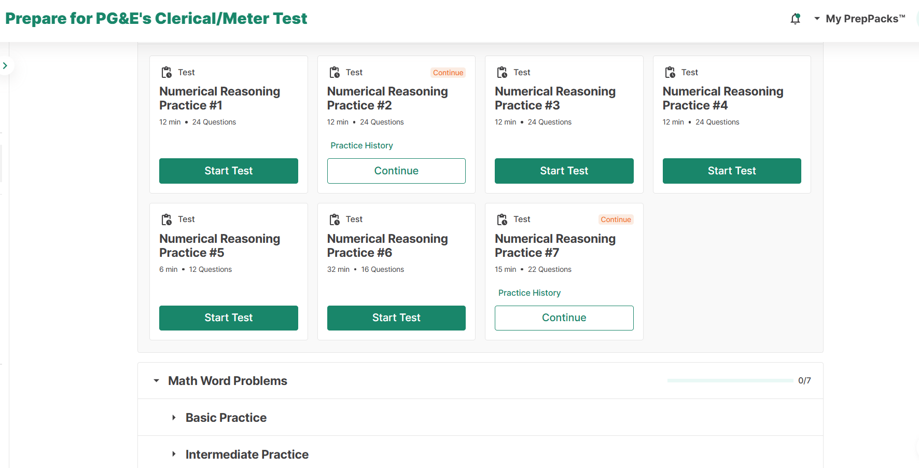919x468 pixels.
Task: Collapse the Math Word Problems section
Action: [x=156, y=381]
